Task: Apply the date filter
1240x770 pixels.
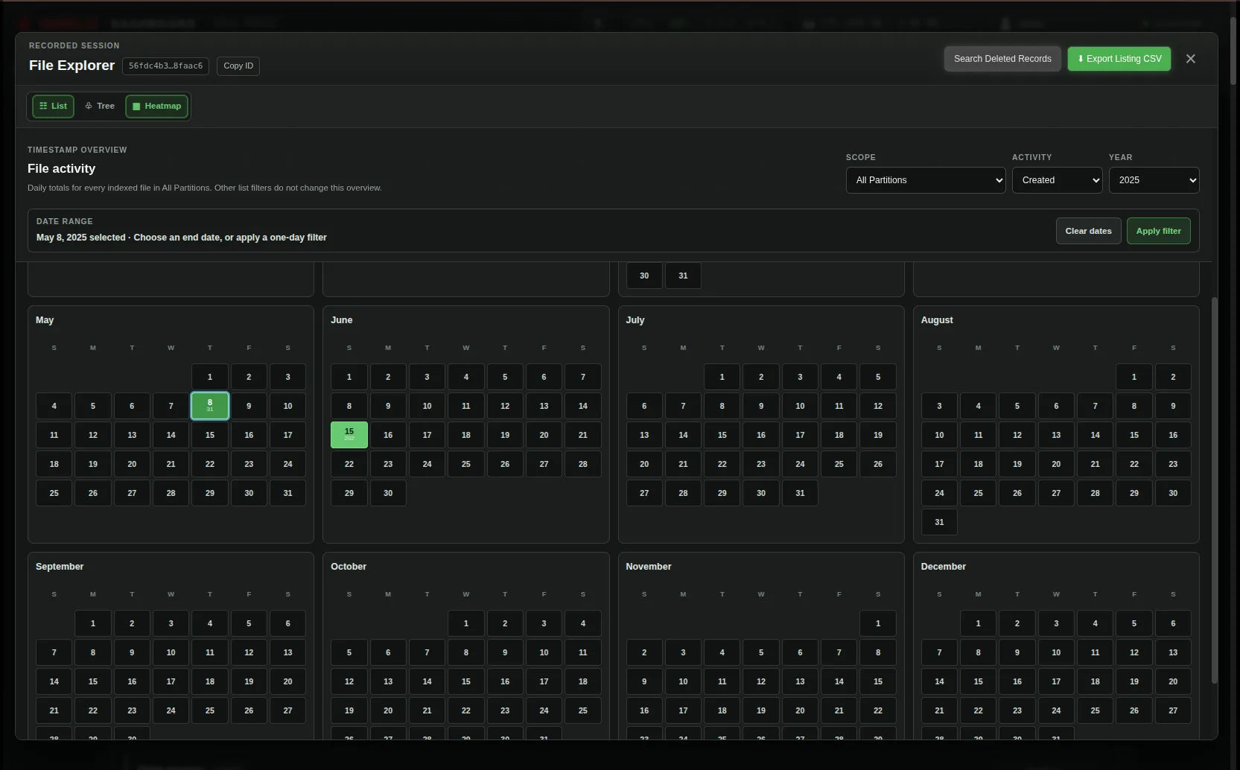Action: point(1158,231)
